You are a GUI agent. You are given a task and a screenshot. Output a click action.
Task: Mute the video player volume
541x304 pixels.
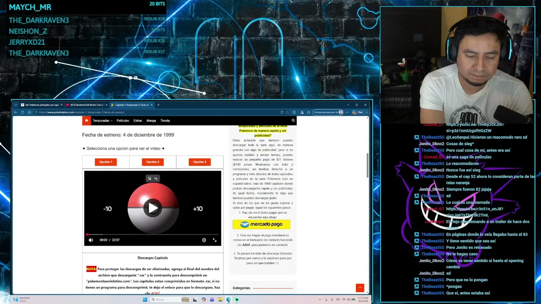point(91,240)
